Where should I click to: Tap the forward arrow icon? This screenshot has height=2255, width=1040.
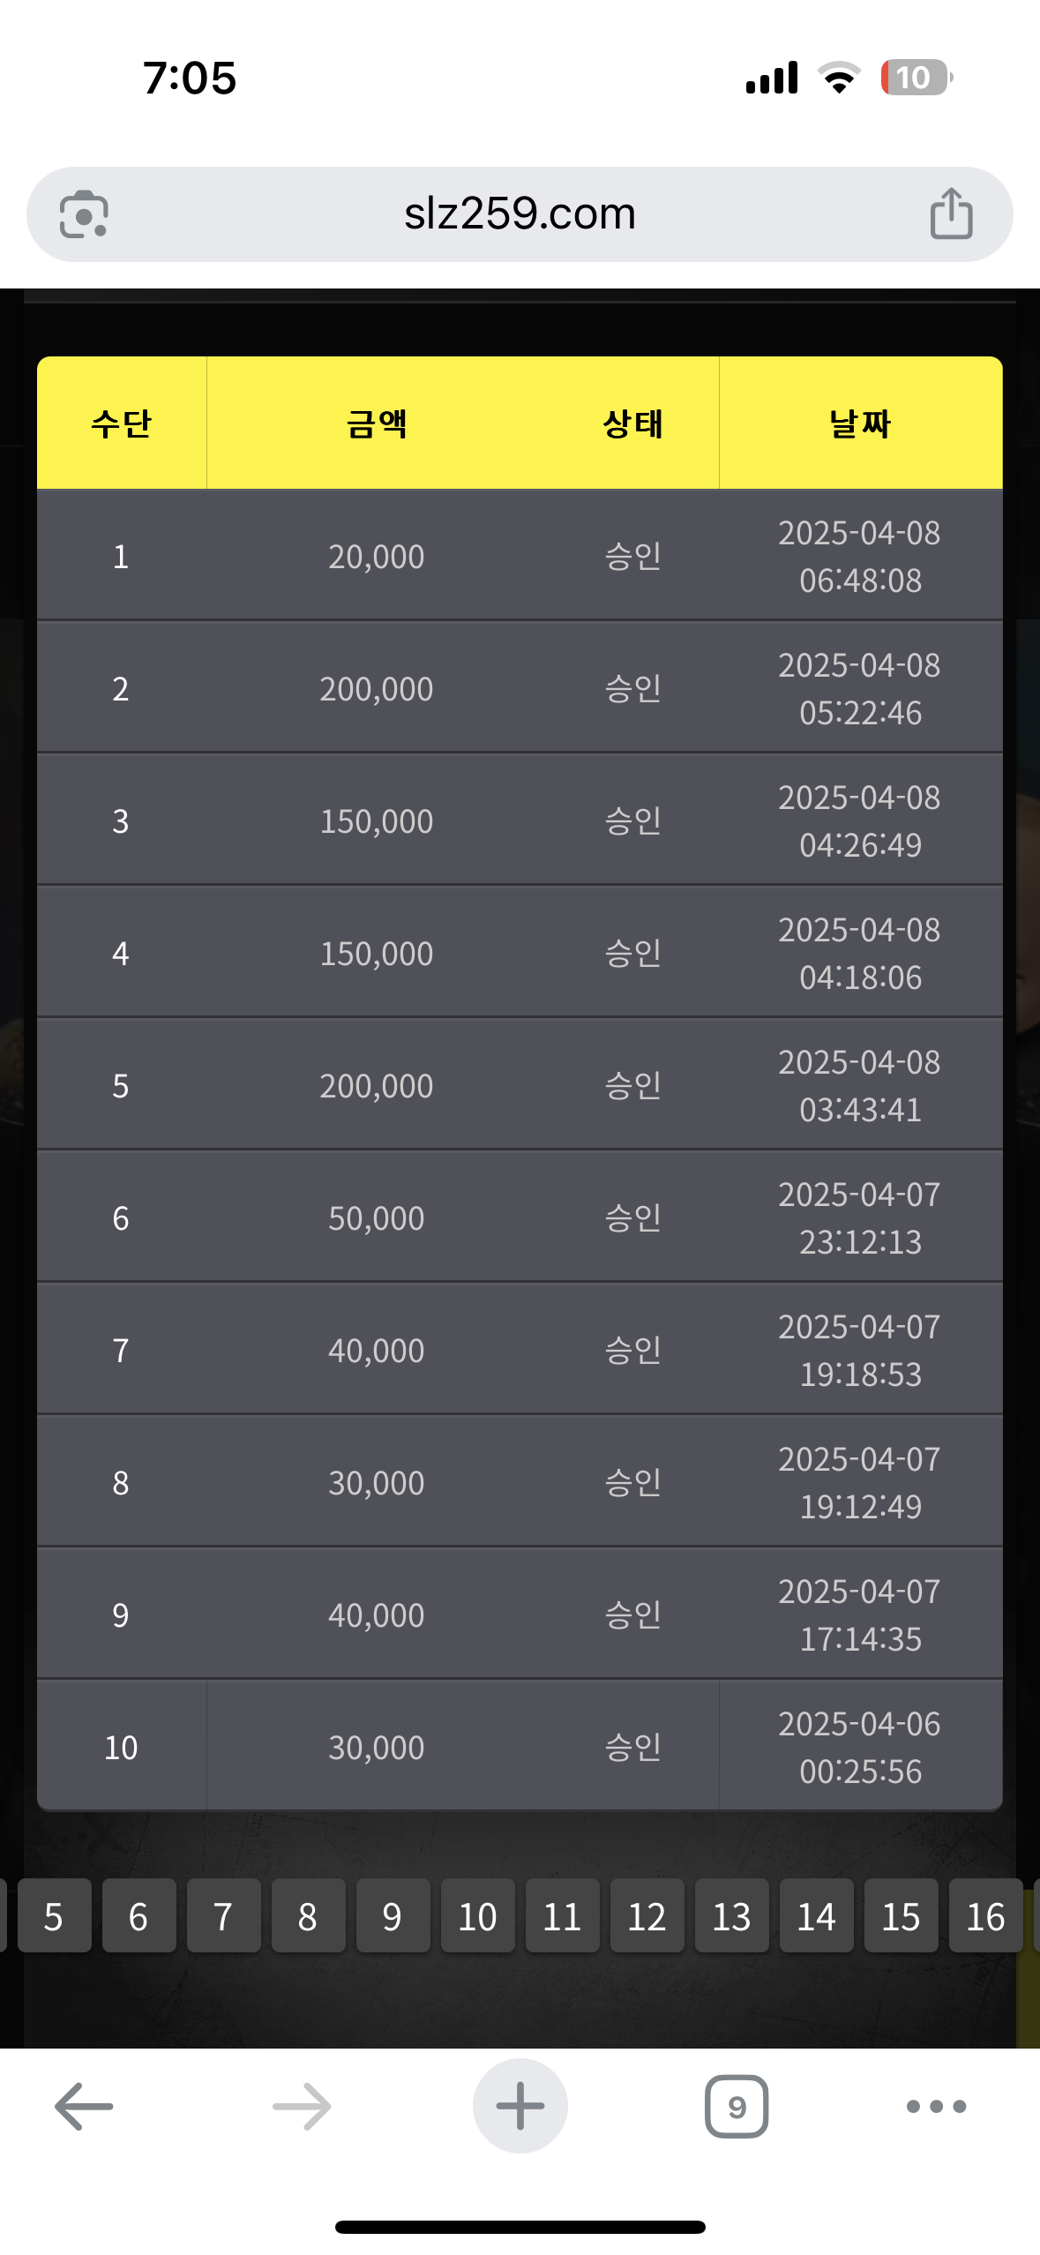302,2106
